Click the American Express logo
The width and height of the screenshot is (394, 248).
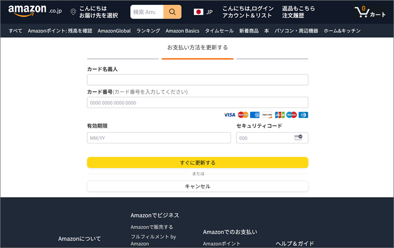click(255, 115)
